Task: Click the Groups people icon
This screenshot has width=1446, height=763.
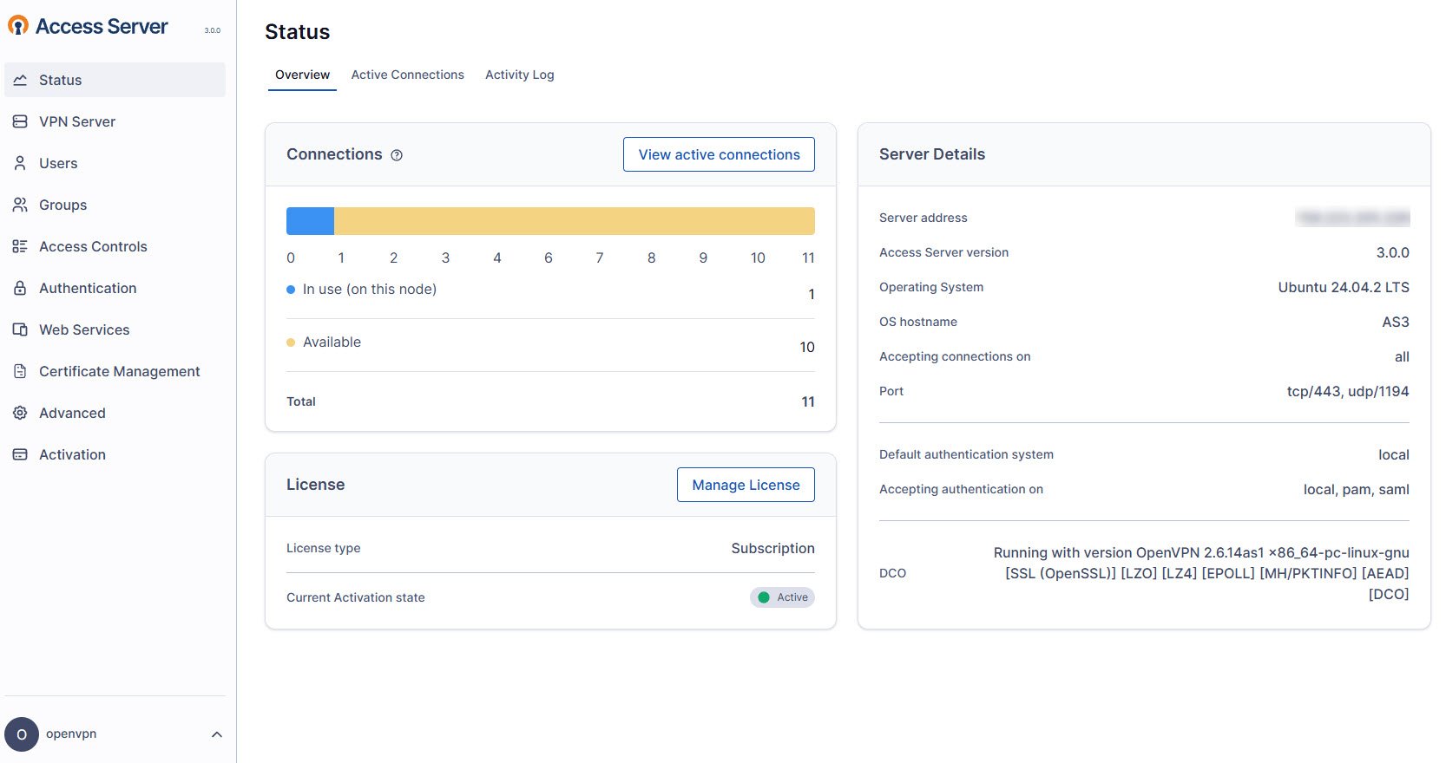Action: (x=20, y=205)
